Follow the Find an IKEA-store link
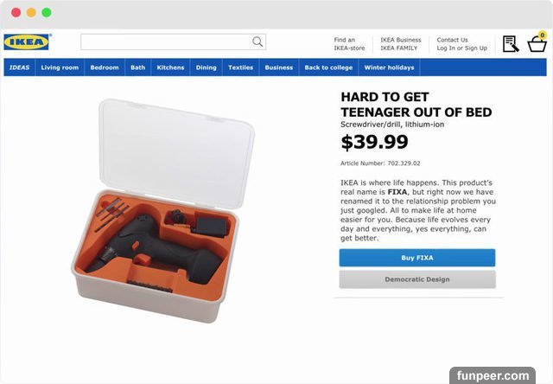The width and height of the screenshot is (553, 384). (345, 43)
